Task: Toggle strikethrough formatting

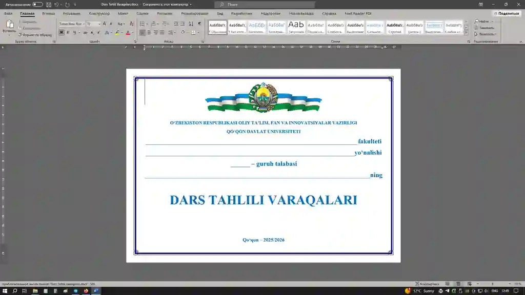Action: pos(86,32)
